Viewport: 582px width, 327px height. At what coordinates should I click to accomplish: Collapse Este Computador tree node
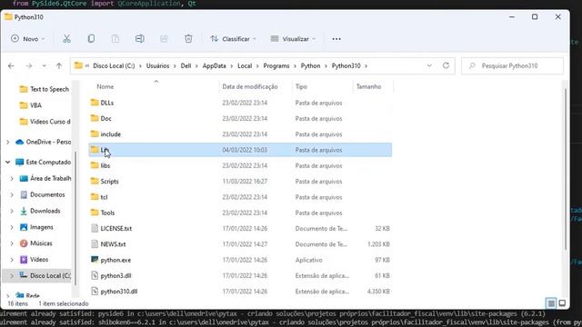[8, 162]
